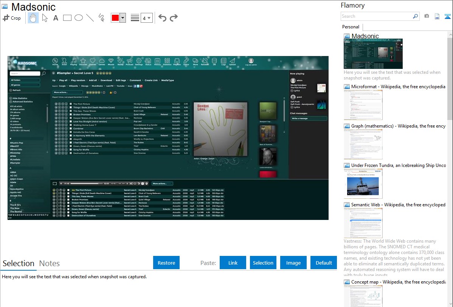
Task: Click the Create Link option in Madsonic
Action: [151, 80]
